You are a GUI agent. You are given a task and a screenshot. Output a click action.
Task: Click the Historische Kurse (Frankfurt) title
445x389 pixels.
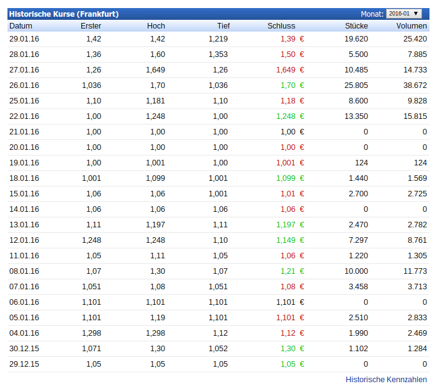(x=64, y=14)
